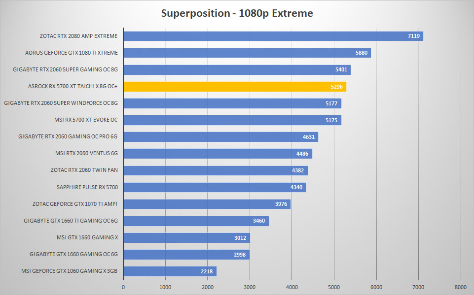Viewport: 474px width, 295px height.
Task: Click the 2998 score value
Action: [x=240, y=255]
